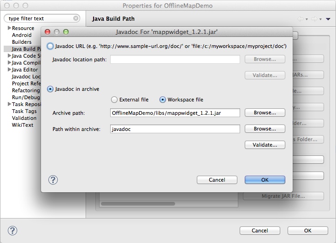Select Validation in the tree
Image resolution: width=336 pixels, height=243 pixels.
pos(24,118)
